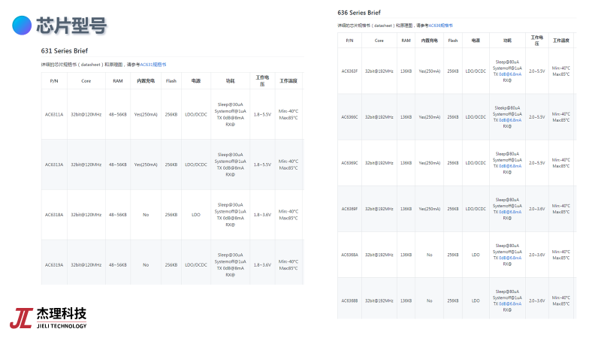Viewport: 601px width, 338px height.
Task: Click the AC6318A part number cell
Action: (x=54, y=215)
